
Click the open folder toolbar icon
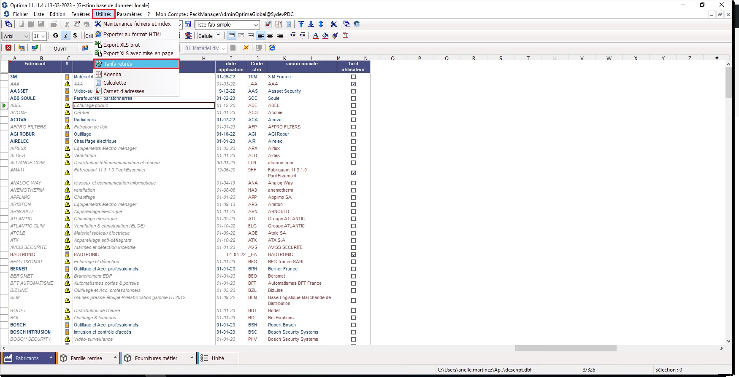[54, 24]
